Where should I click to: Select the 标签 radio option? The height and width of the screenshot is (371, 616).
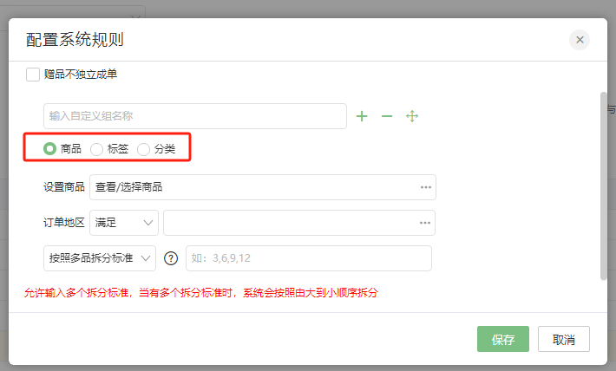pos(96,149)
